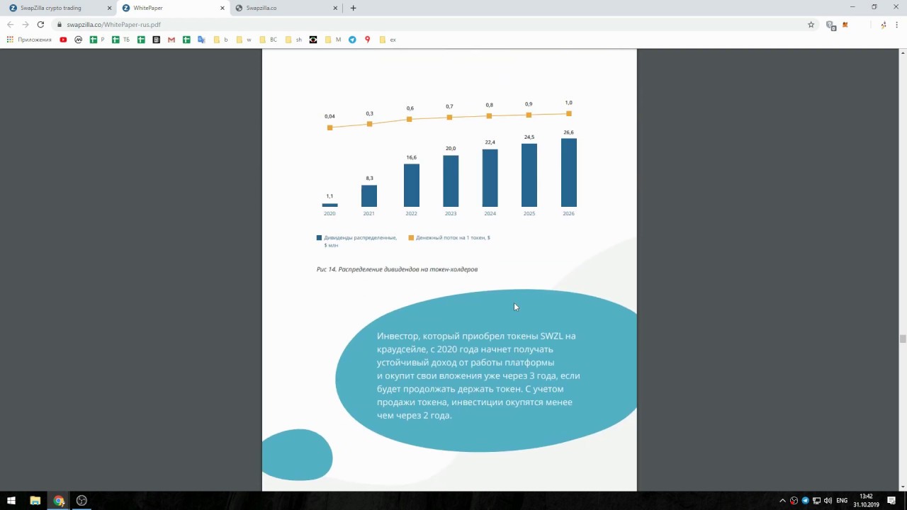907x510 pixels.
Task: Close the SwapZilla crypto trading tab
Action: (x=109, y=8)
